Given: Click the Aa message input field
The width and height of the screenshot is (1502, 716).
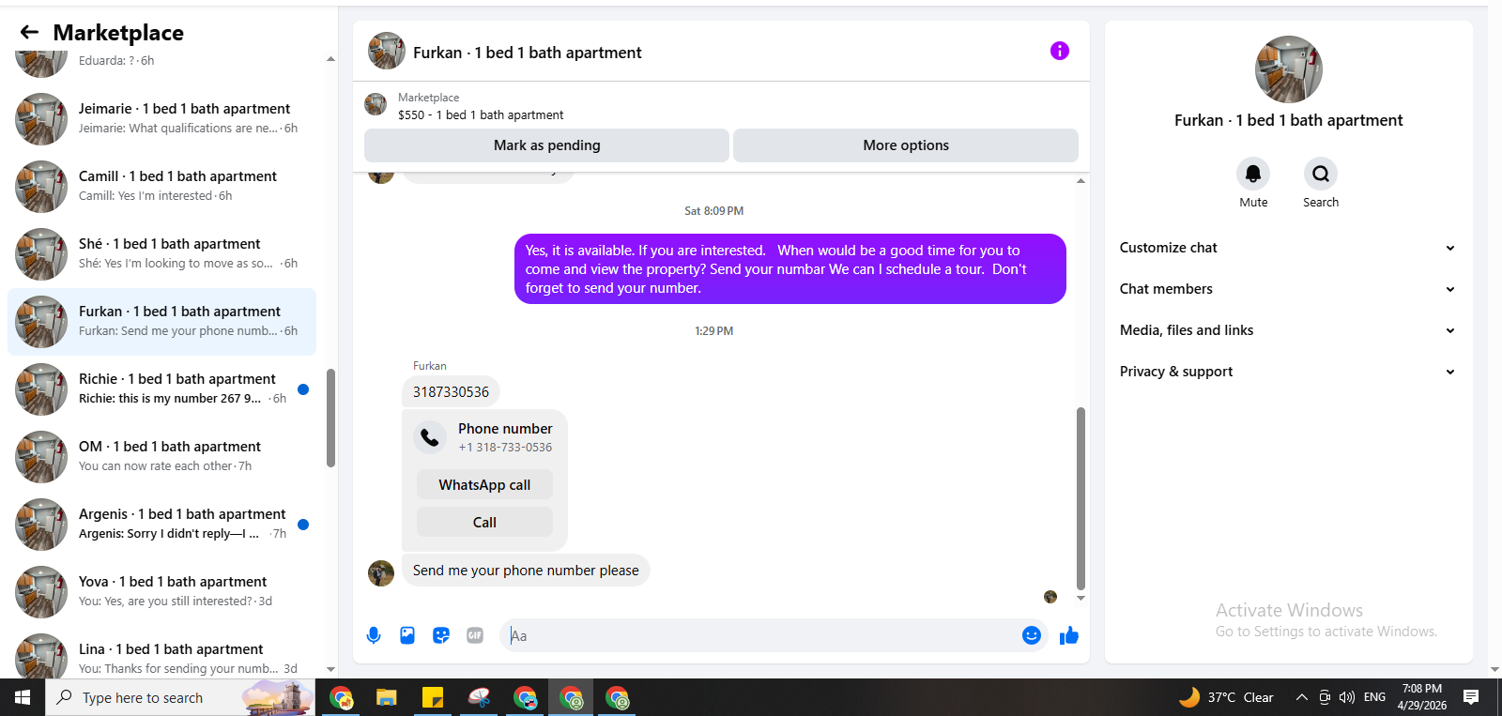Looking at the screenshot, I should tap(760, 635).
